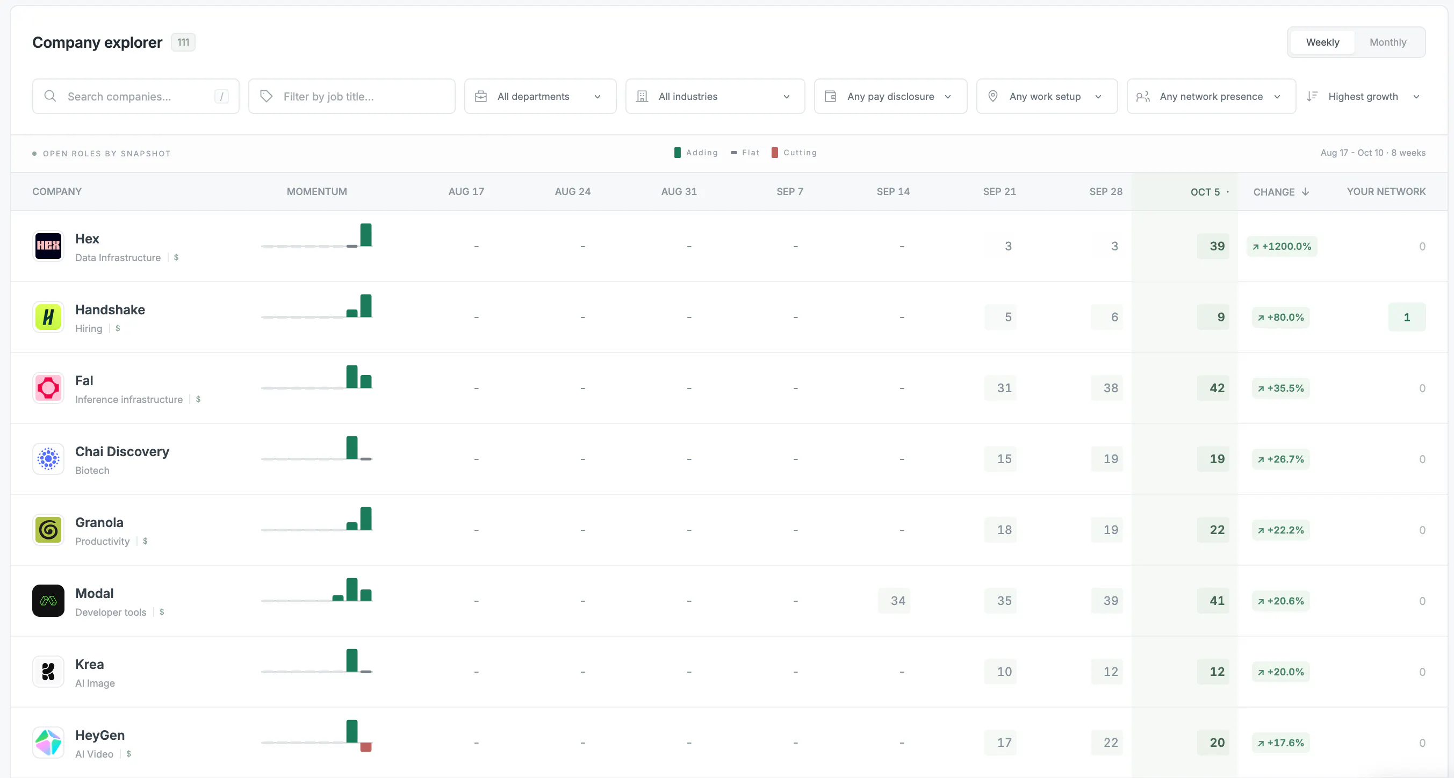Click the COMPANY column header

(57, 191)
